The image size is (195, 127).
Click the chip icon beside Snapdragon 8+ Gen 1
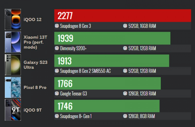click(57, 116)
